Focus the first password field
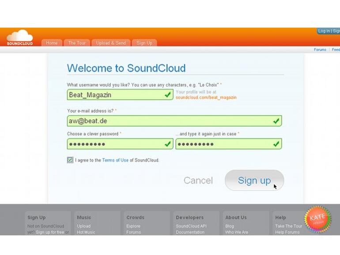The image size is (340, 255). click(x=115, y=144)
